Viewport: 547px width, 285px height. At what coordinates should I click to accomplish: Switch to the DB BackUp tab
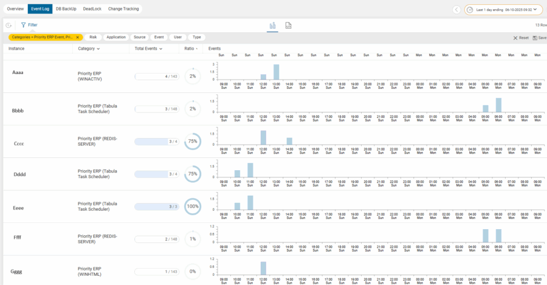point(66,9)
